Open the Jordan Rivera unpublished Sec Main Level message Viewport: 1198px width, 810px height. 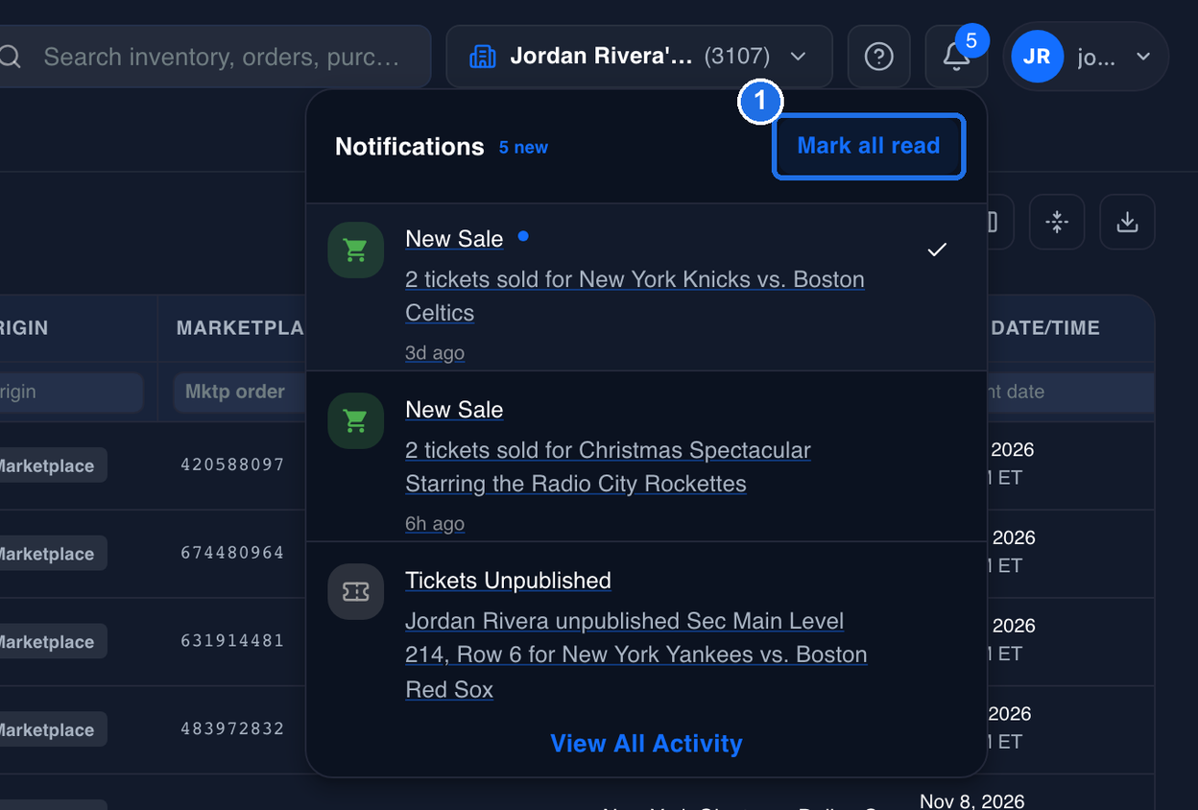[635, 655]
